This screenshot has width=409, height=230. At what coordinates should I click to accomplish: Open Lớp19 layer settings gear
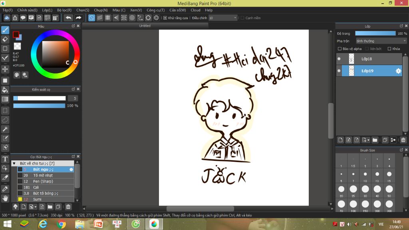click(x=398, y=71)
